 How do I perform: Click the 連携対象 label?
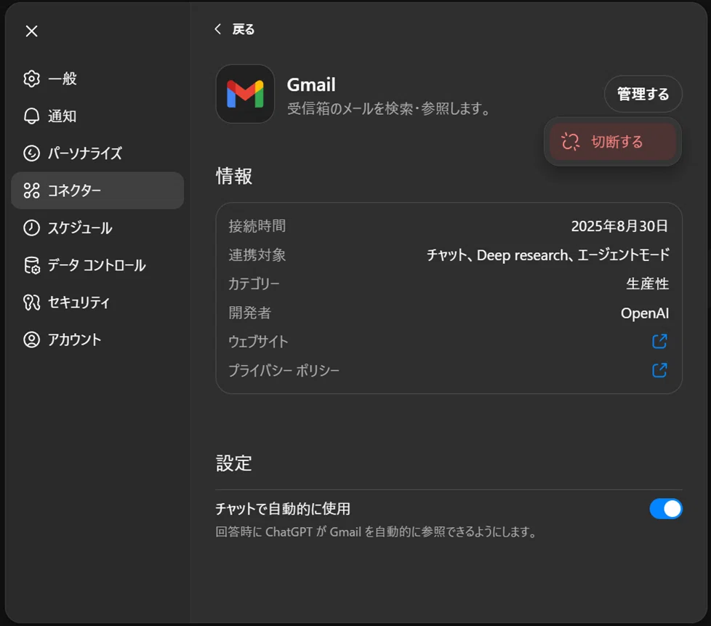[257, 255]
